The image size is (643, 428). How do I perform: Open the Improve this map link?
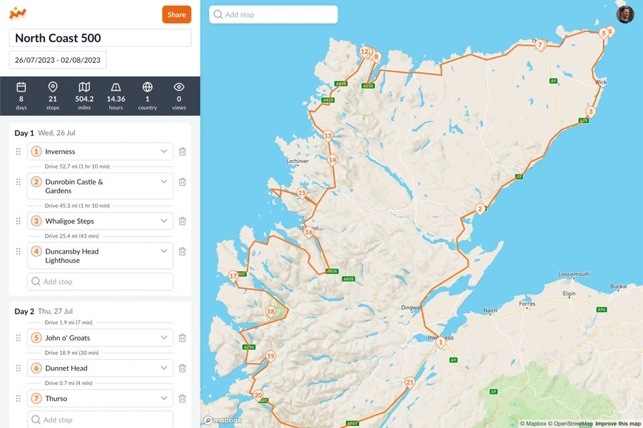pos(618,423)
